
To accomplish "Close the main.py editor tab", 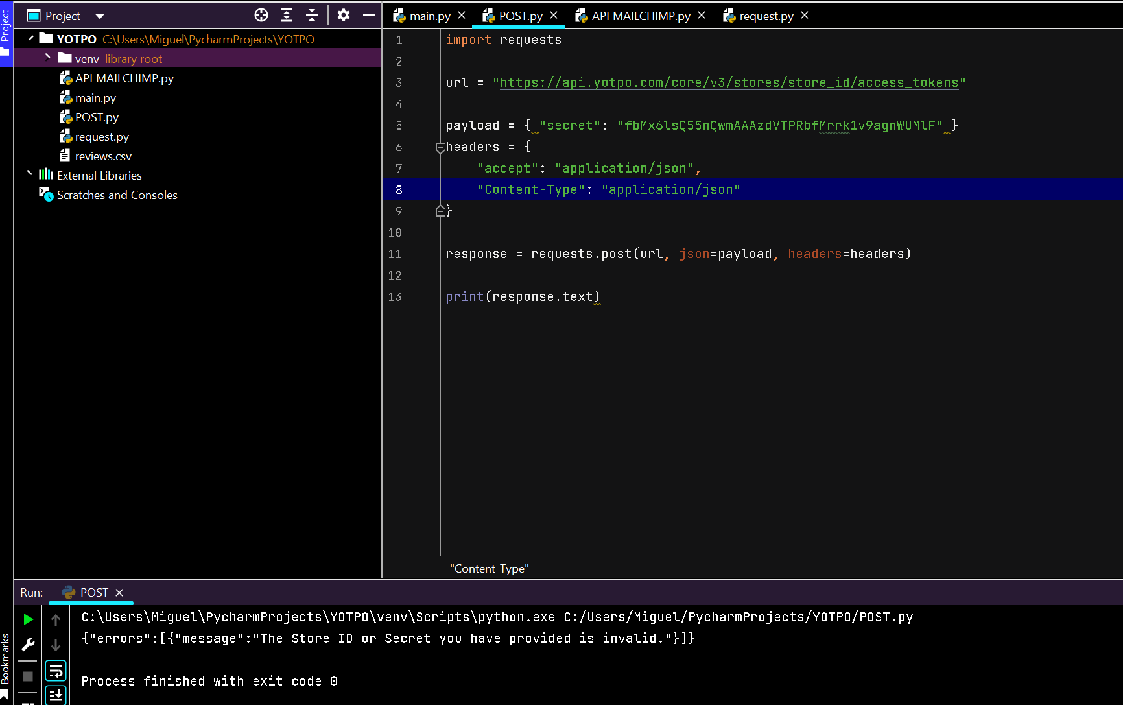I will pos(462,15).
